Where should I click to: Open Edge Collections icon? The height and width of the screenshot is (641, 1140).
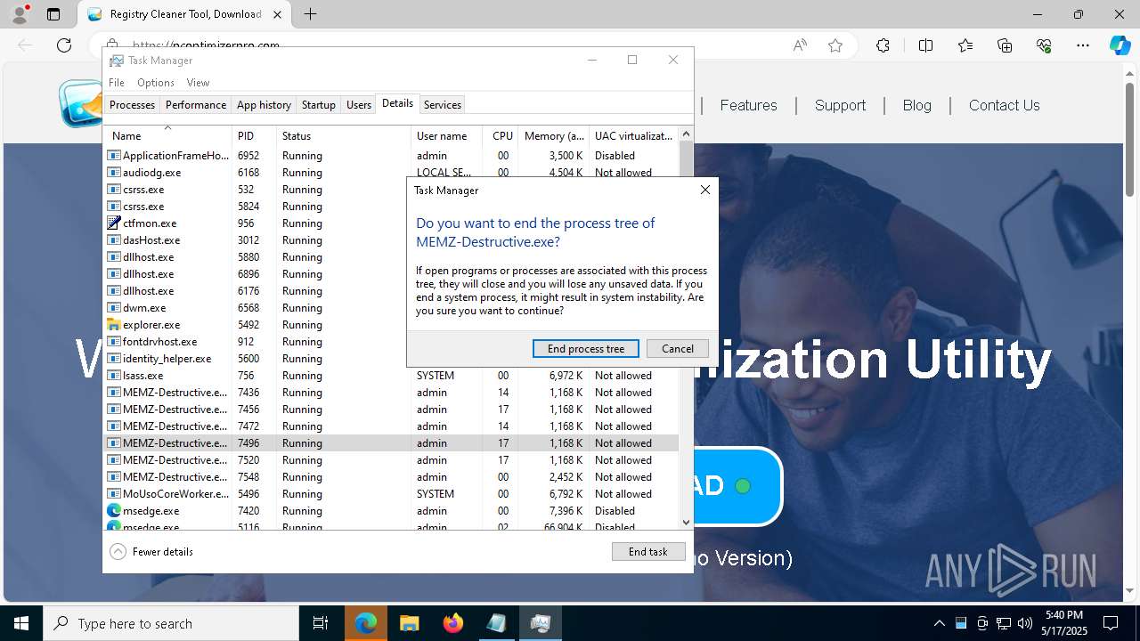[x=1005, y=45]
